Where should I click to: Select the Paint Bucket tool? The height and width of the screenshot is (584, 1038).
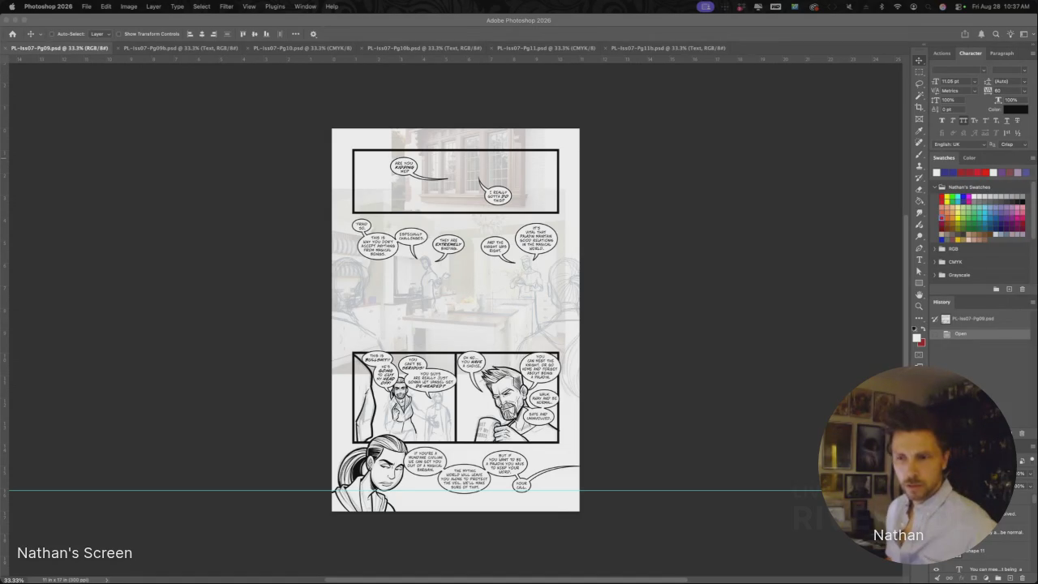(919, 201)
